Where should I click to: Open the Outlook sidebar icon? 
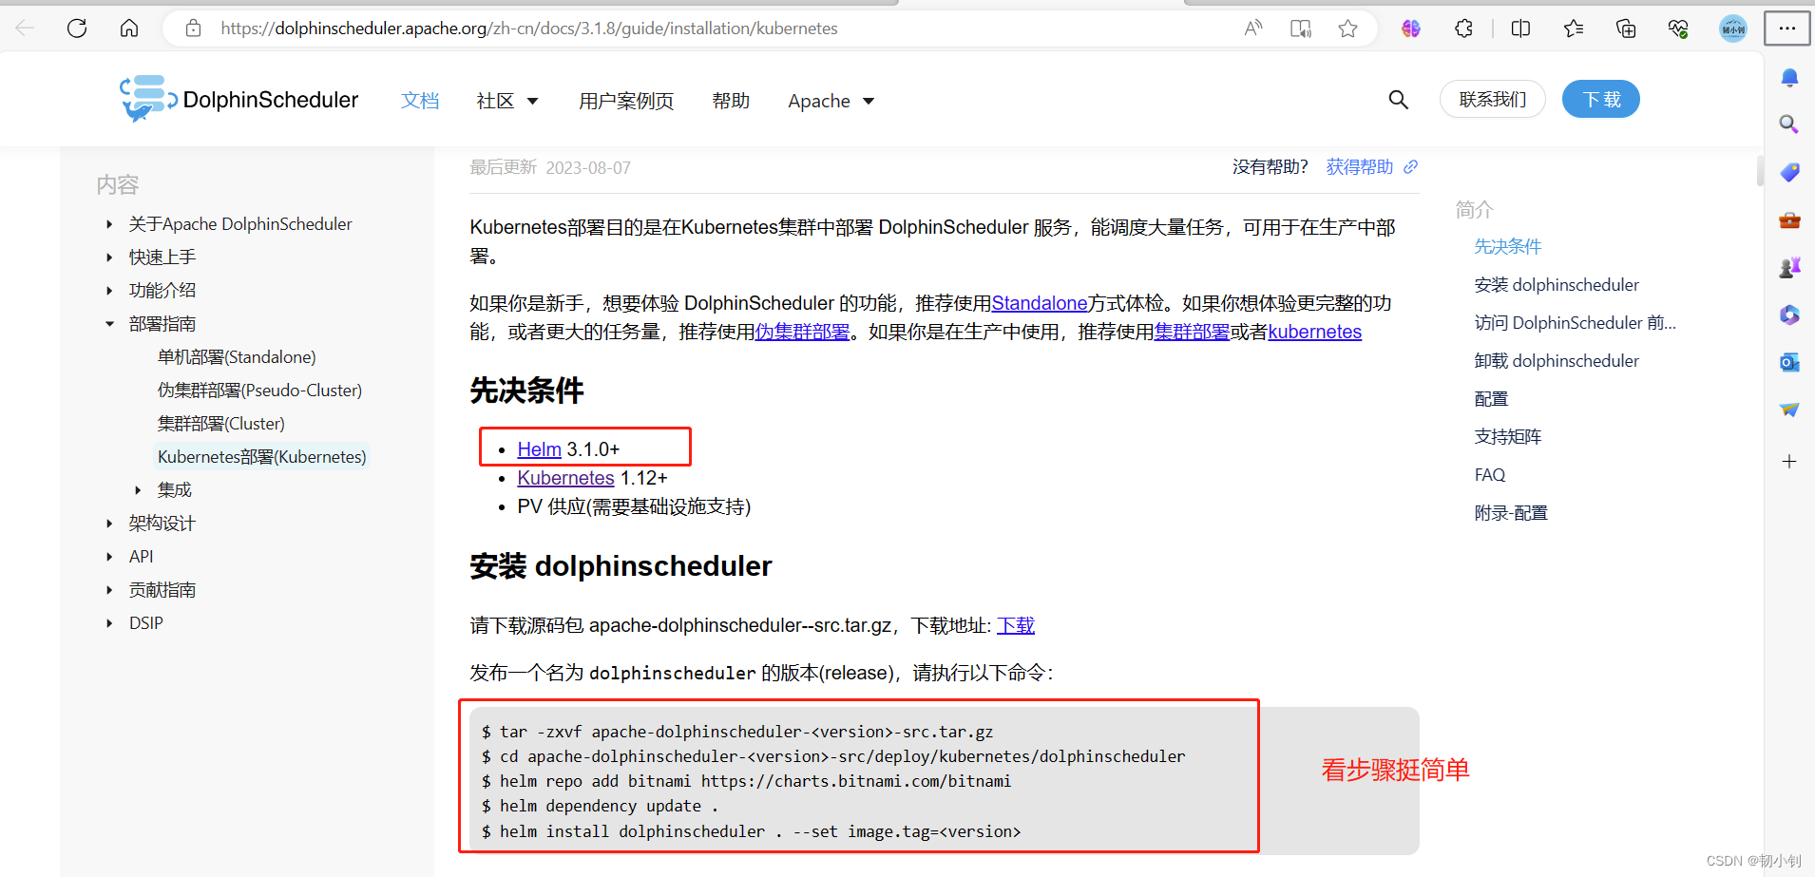tap(1789, 362)
